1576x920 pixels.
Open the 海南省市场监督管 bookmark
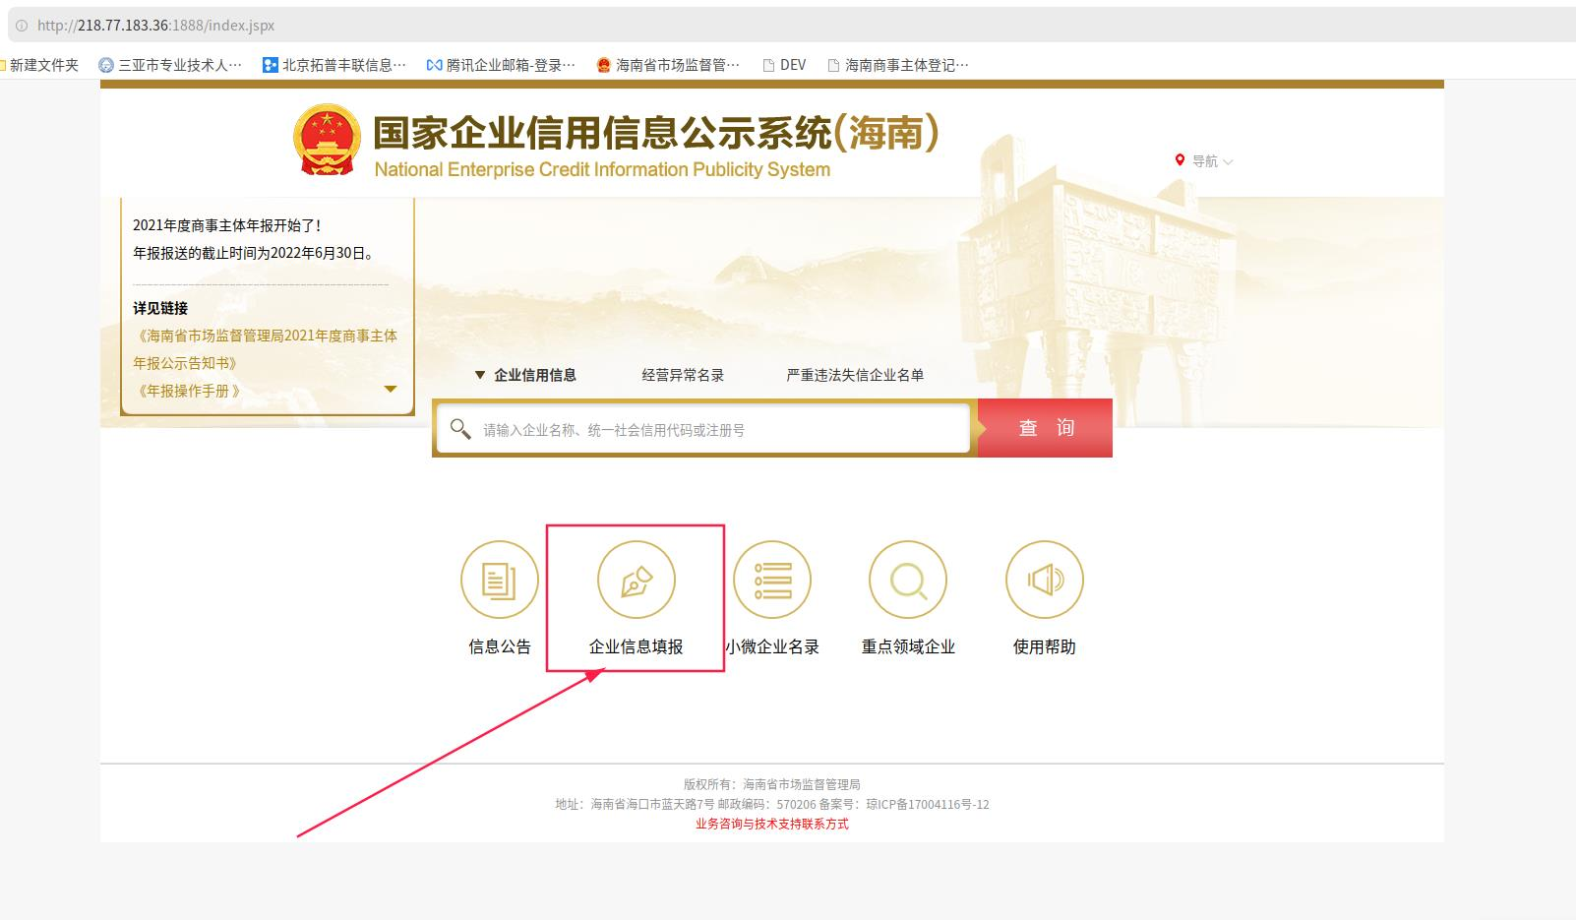[x=668, y=65]
